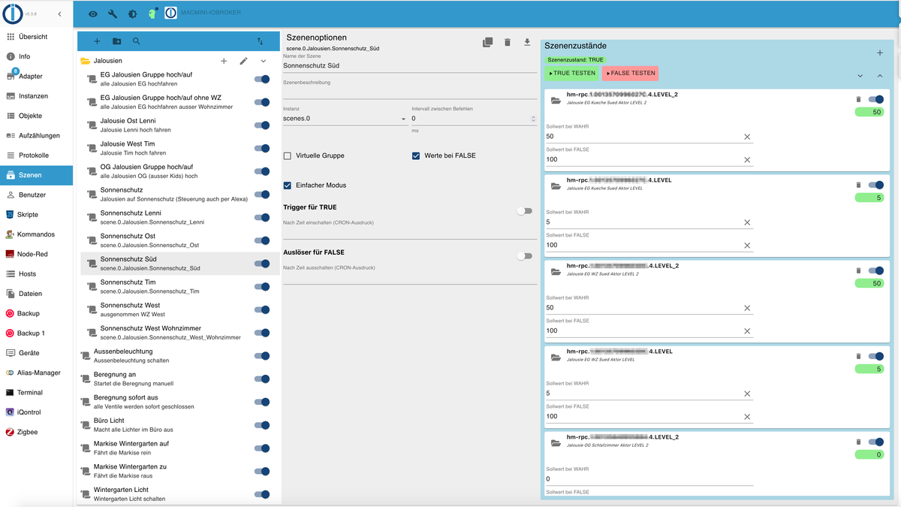Viewport: 901px width, 507px height.
Task: Clone the current scene
Action: tap(487, 42)
